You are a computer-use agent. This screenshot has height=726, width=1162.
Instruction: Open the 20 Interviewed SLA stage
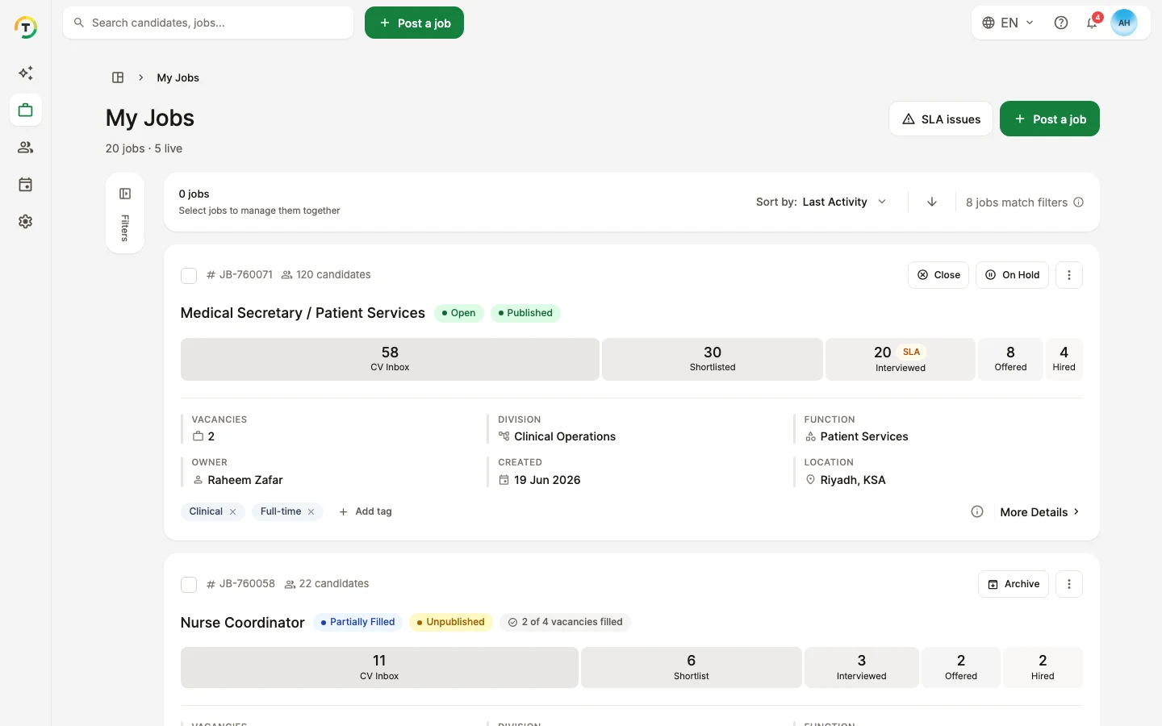tap(901, 359)
